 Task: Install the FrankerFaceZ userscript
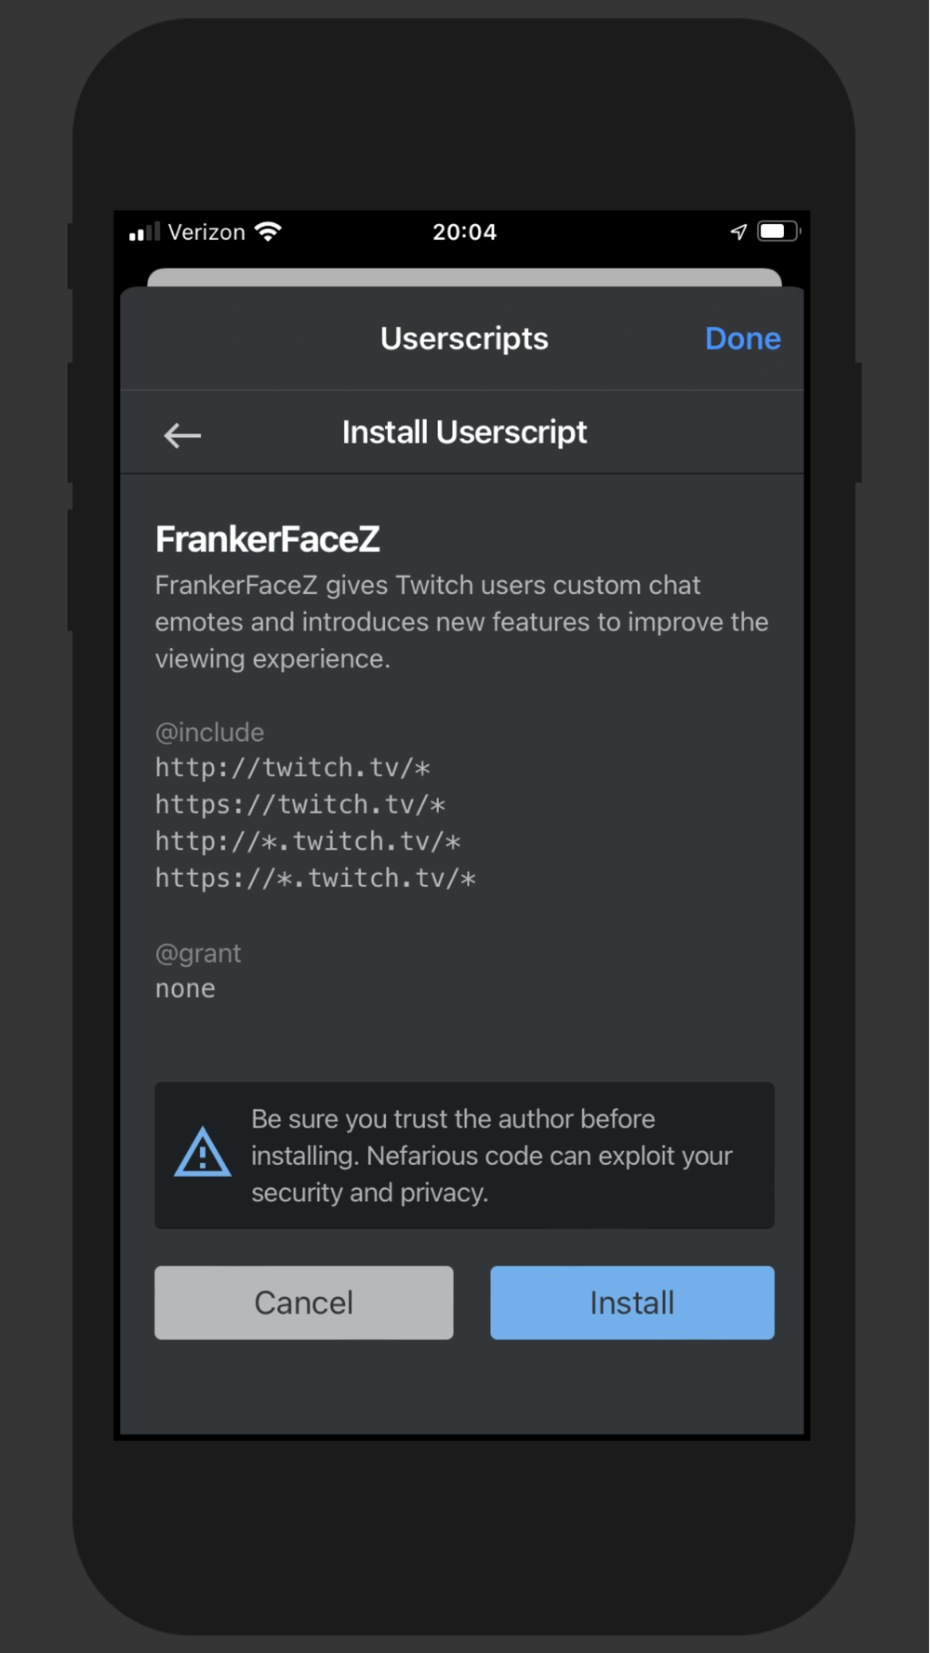631,1302
